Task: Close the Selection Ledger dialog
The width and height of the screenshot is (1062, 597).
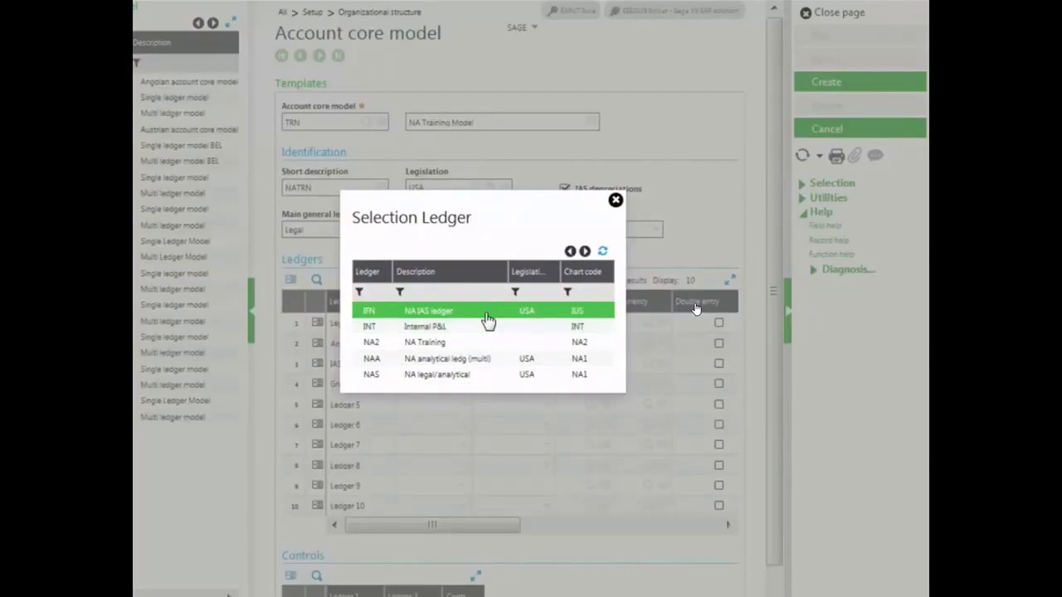Action: pos(616,200)
